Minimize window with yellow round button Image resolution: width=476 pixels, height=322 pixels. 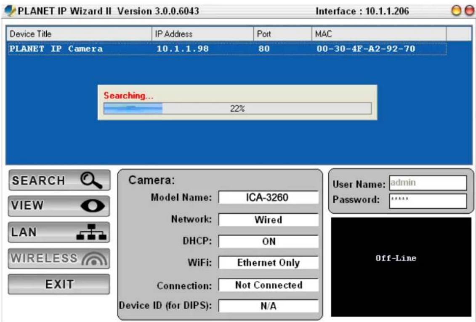tap(456, 11)
